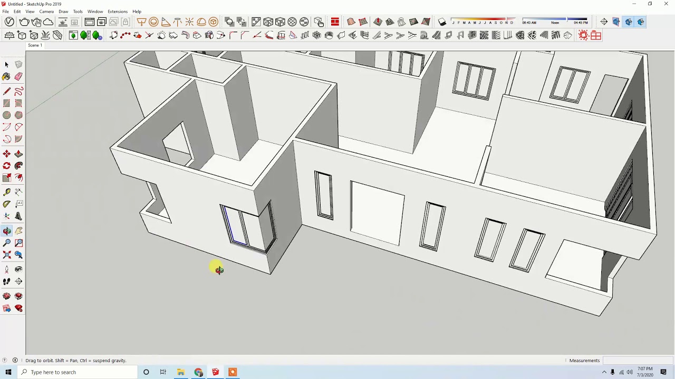Select the Offset tool
Image resolution: width=675 pixels, height=379 pixels.
[x=18, y=178]
